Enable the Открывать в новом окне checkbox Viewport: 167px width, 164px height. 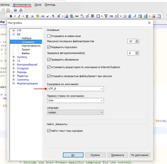(x=49, y=36)
